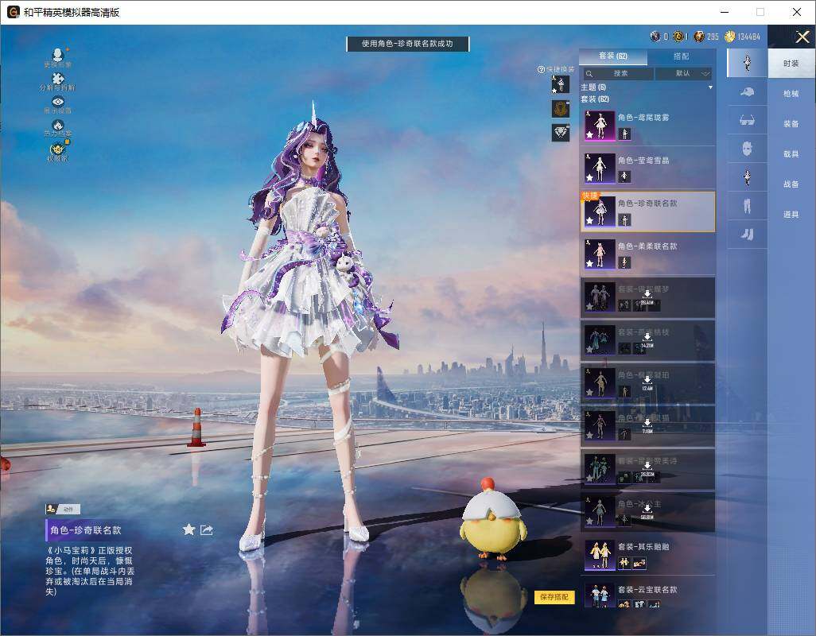Expand the 主题 (6) section triangle
Screen dimensions: 816x636
point(710,87)
